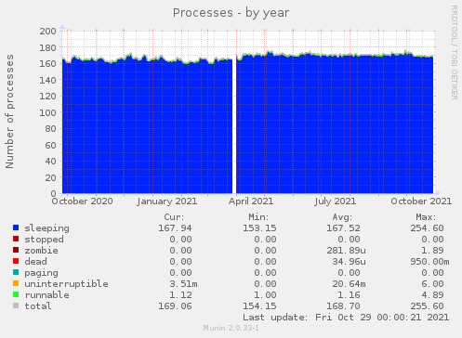Click the 'Max:' column header
This screenshot has width=462, height=338.
coord(426,217)
